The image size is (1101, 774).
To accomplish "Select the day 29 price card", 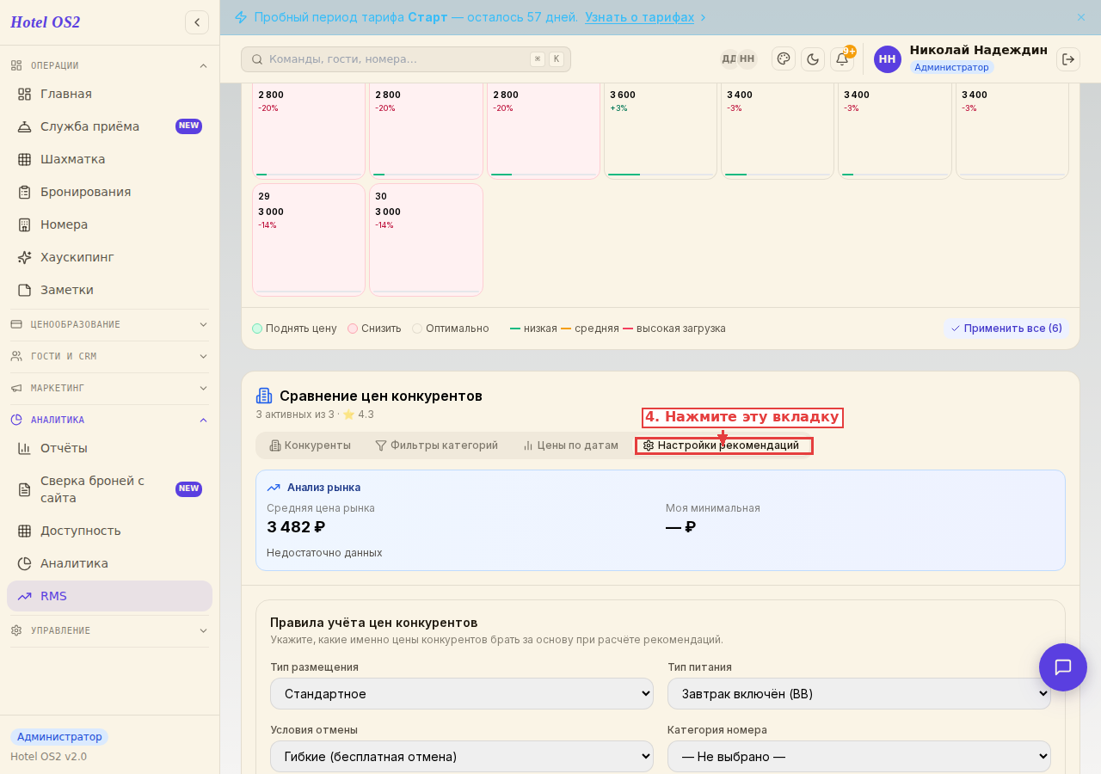I will click(x=309, y=240).
